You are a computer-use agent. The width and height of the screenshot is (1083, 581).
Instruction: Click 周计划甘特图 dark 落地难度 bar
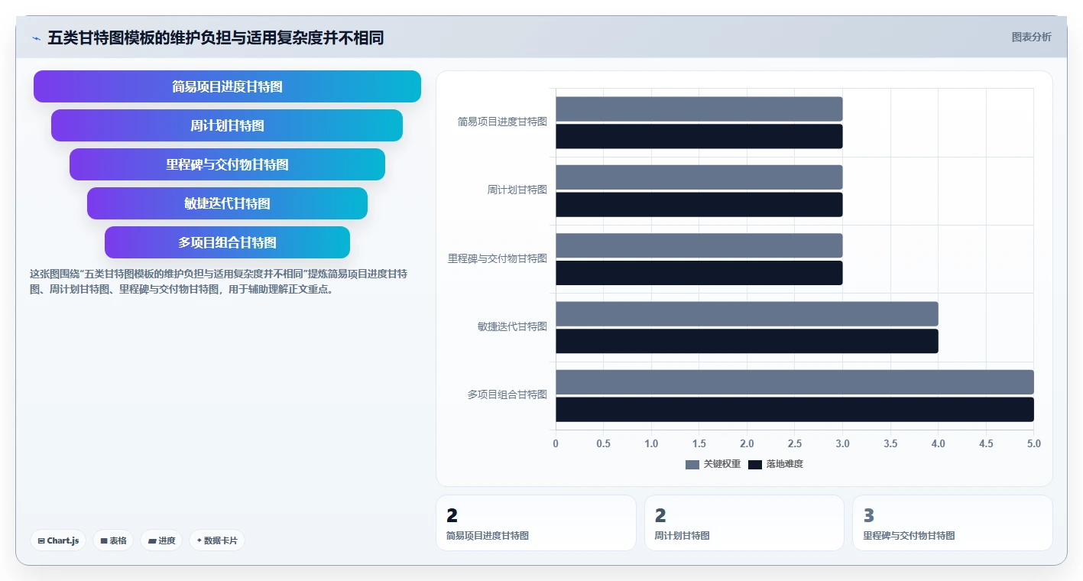tap(699, 204)
